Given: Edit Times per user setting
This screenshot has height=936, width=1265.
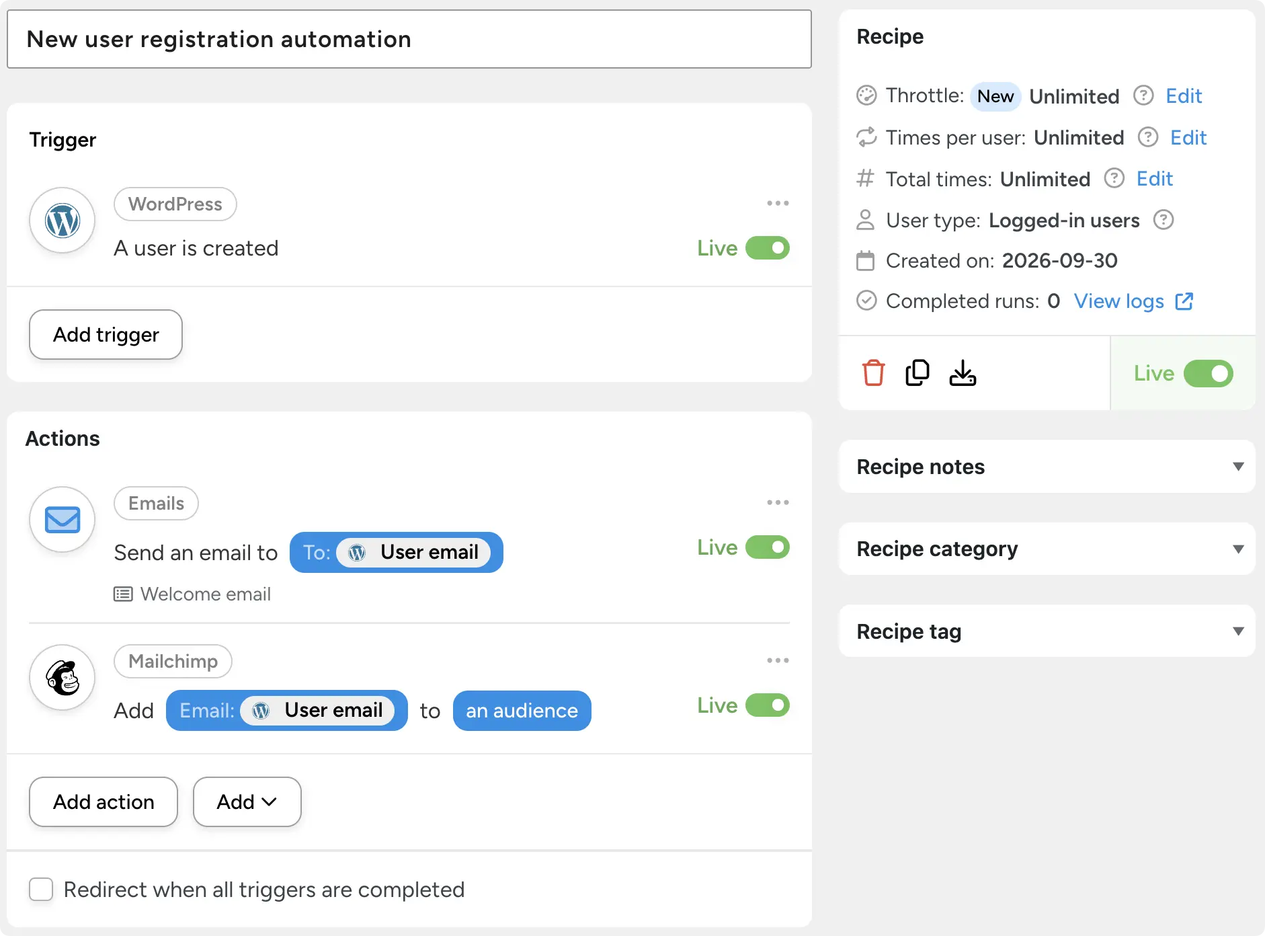Looking at the screenshot, I should [x=1188, y=137].
